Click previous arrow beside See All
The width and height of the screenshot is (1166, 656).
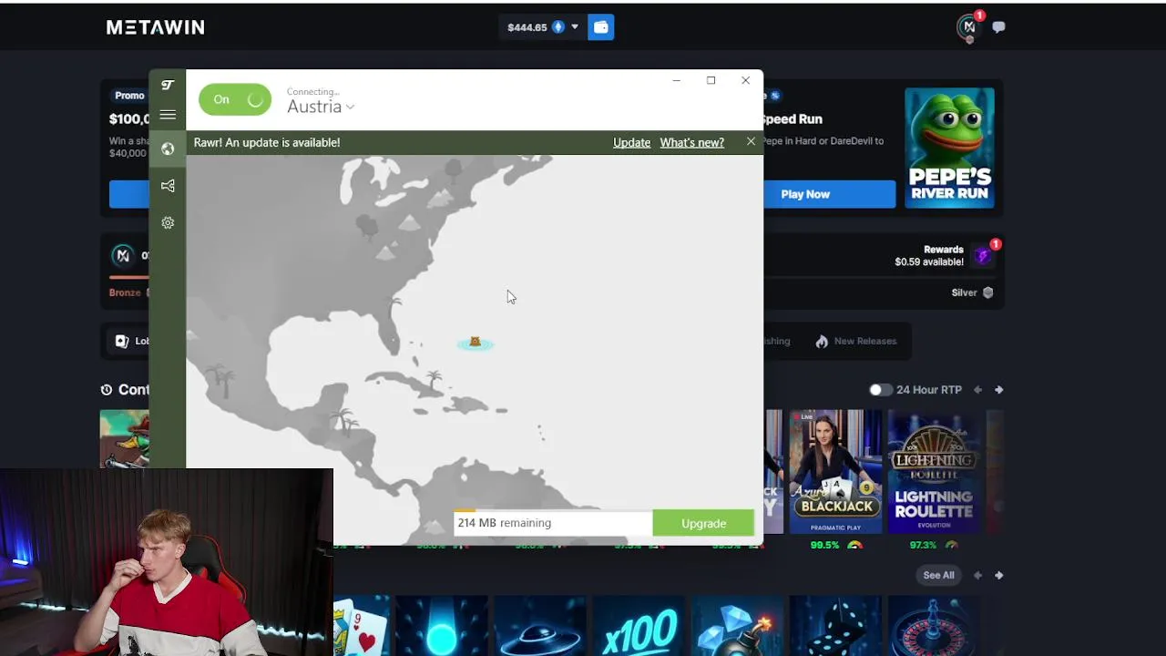point(977,575)
